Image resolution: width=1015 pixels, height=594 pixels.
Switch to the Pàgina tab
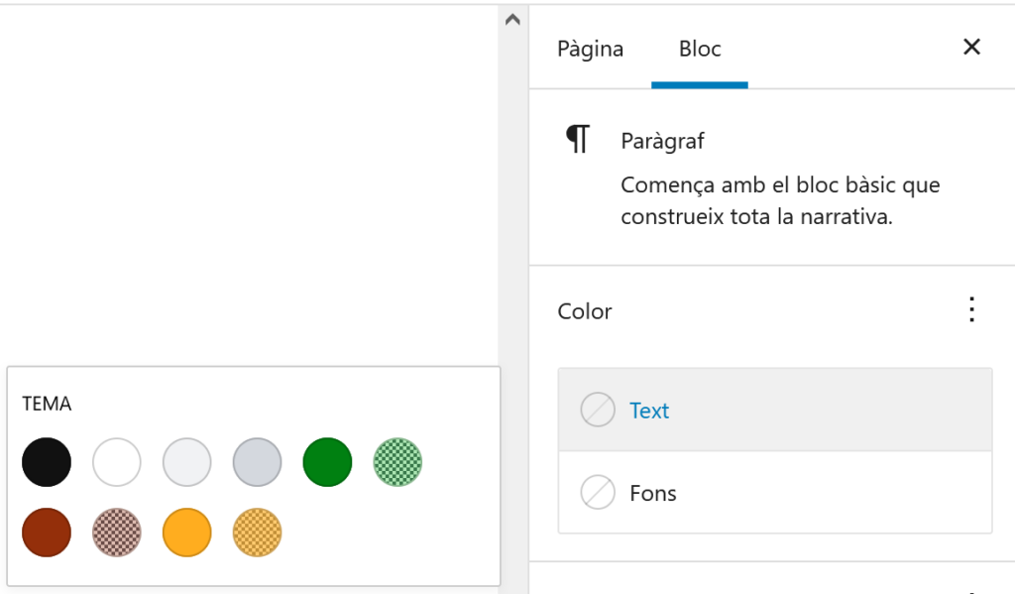(x=590, y=48)
